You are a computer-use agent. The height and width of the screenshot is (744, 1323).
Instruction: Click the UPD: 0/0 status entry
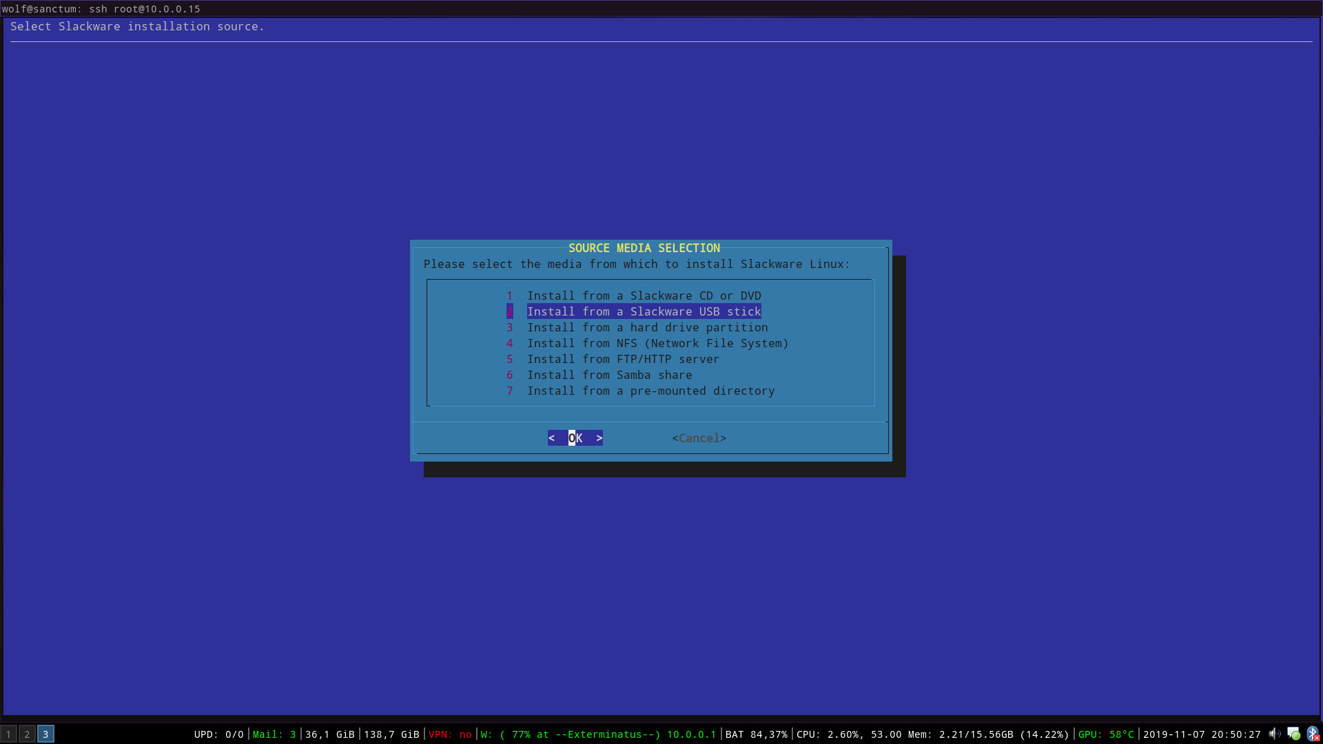[219, 734]
